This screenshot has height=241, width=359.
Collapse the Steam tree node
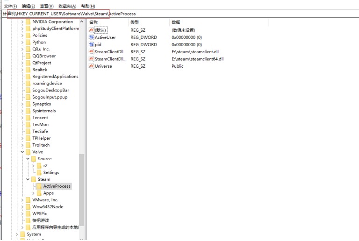(x=28, y=179)
